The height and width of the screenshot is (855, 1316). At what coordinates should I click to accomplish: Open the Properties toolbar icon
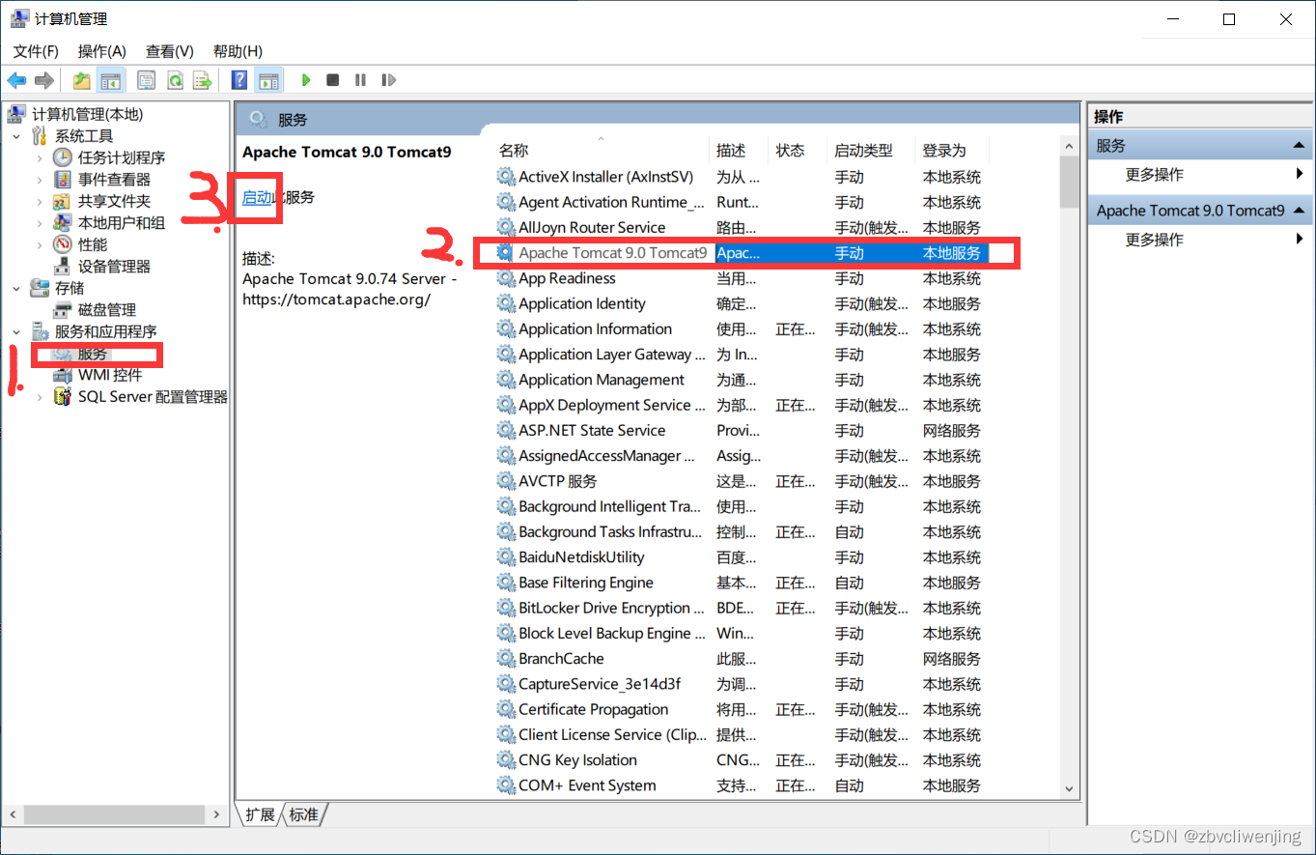(147, 80)
